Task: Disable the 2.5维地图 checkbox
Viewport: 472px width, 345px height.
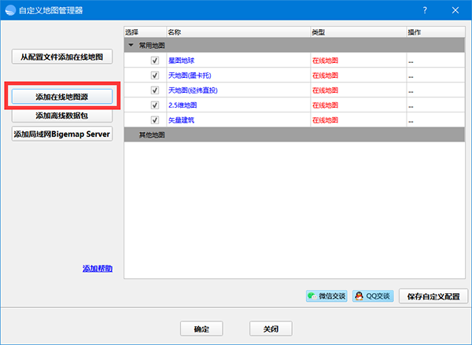Action: (154, 105)
